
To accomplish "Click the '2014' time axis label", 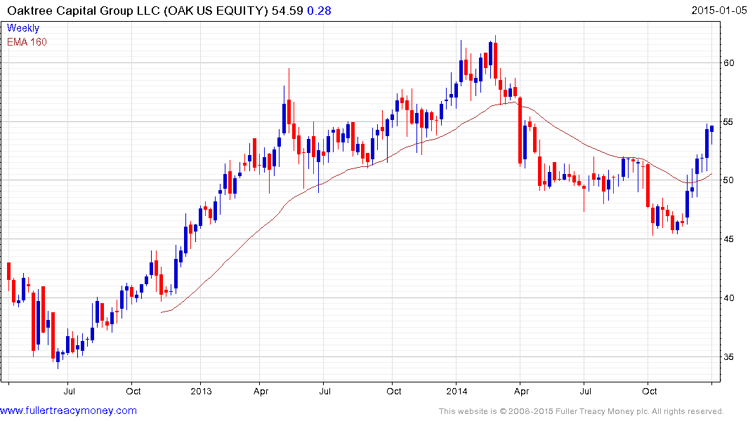I will [x=457, y=391].
